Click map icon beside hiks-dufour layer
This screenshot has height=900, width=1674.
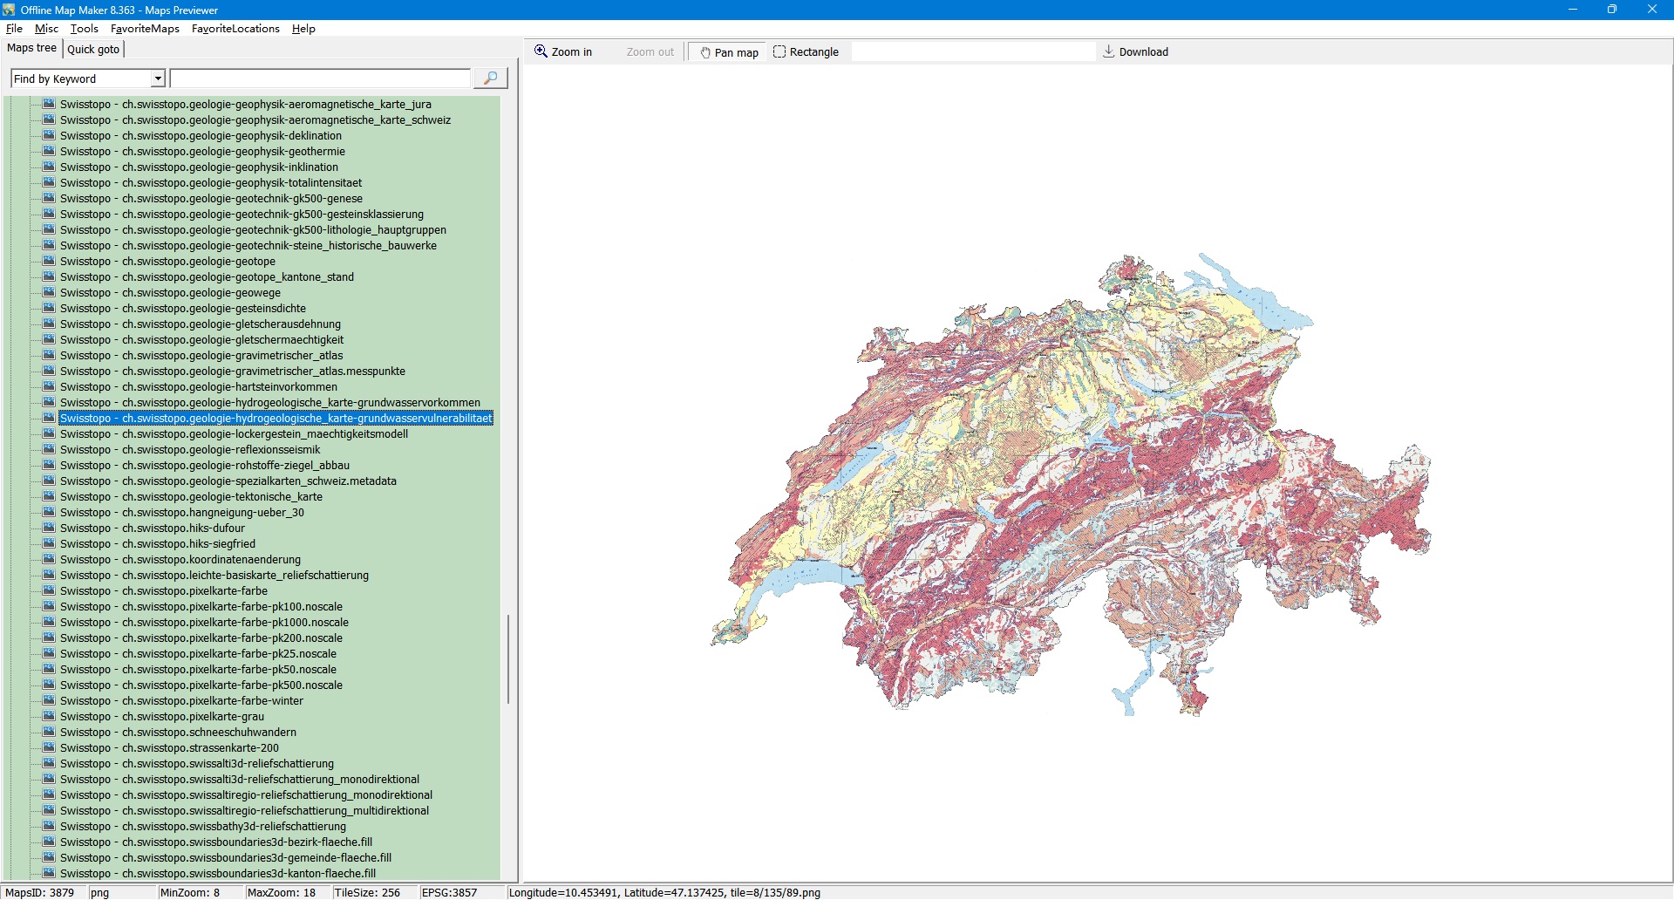click(x=49, y=528)
